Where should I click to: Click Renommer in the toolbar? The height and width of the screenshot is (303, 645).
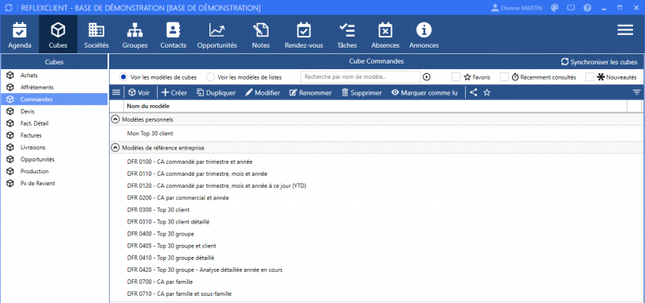(311, 93)
